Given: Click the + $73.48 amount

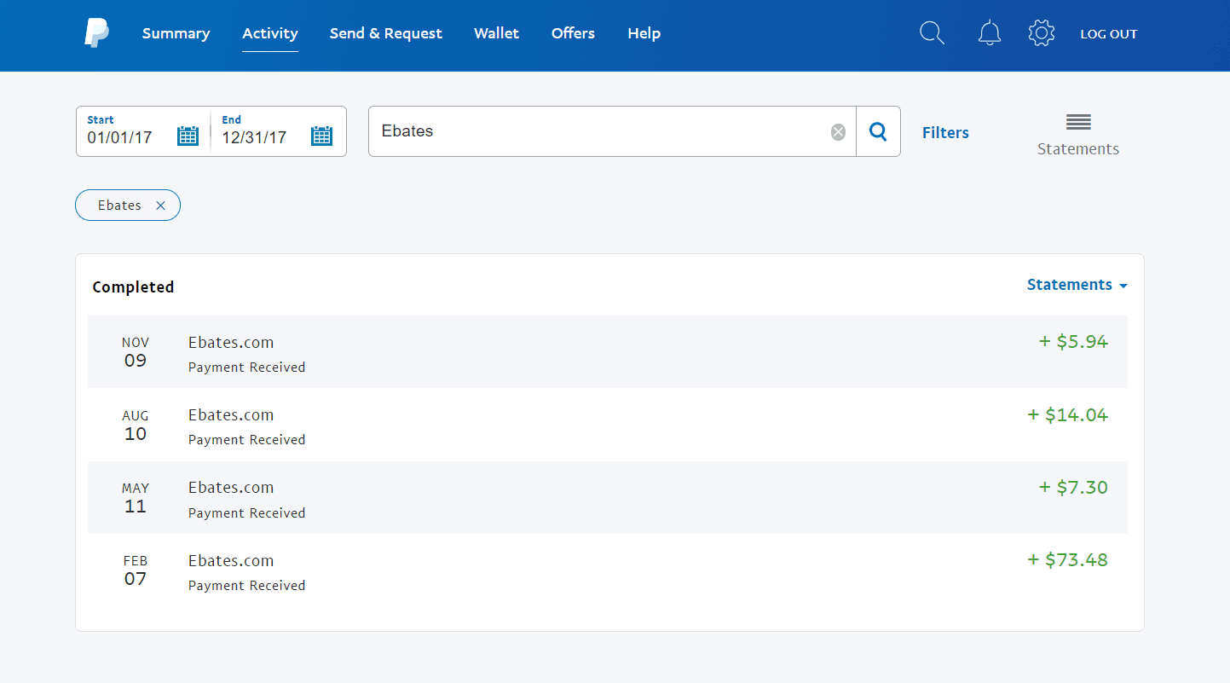Looking at the screenshot, I should 1068,560.
